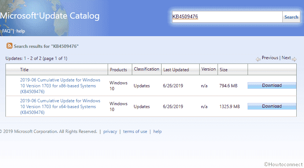Click 6/26/2019 date in x64 row
Screen dimensions: 304x168
point(173,107)
